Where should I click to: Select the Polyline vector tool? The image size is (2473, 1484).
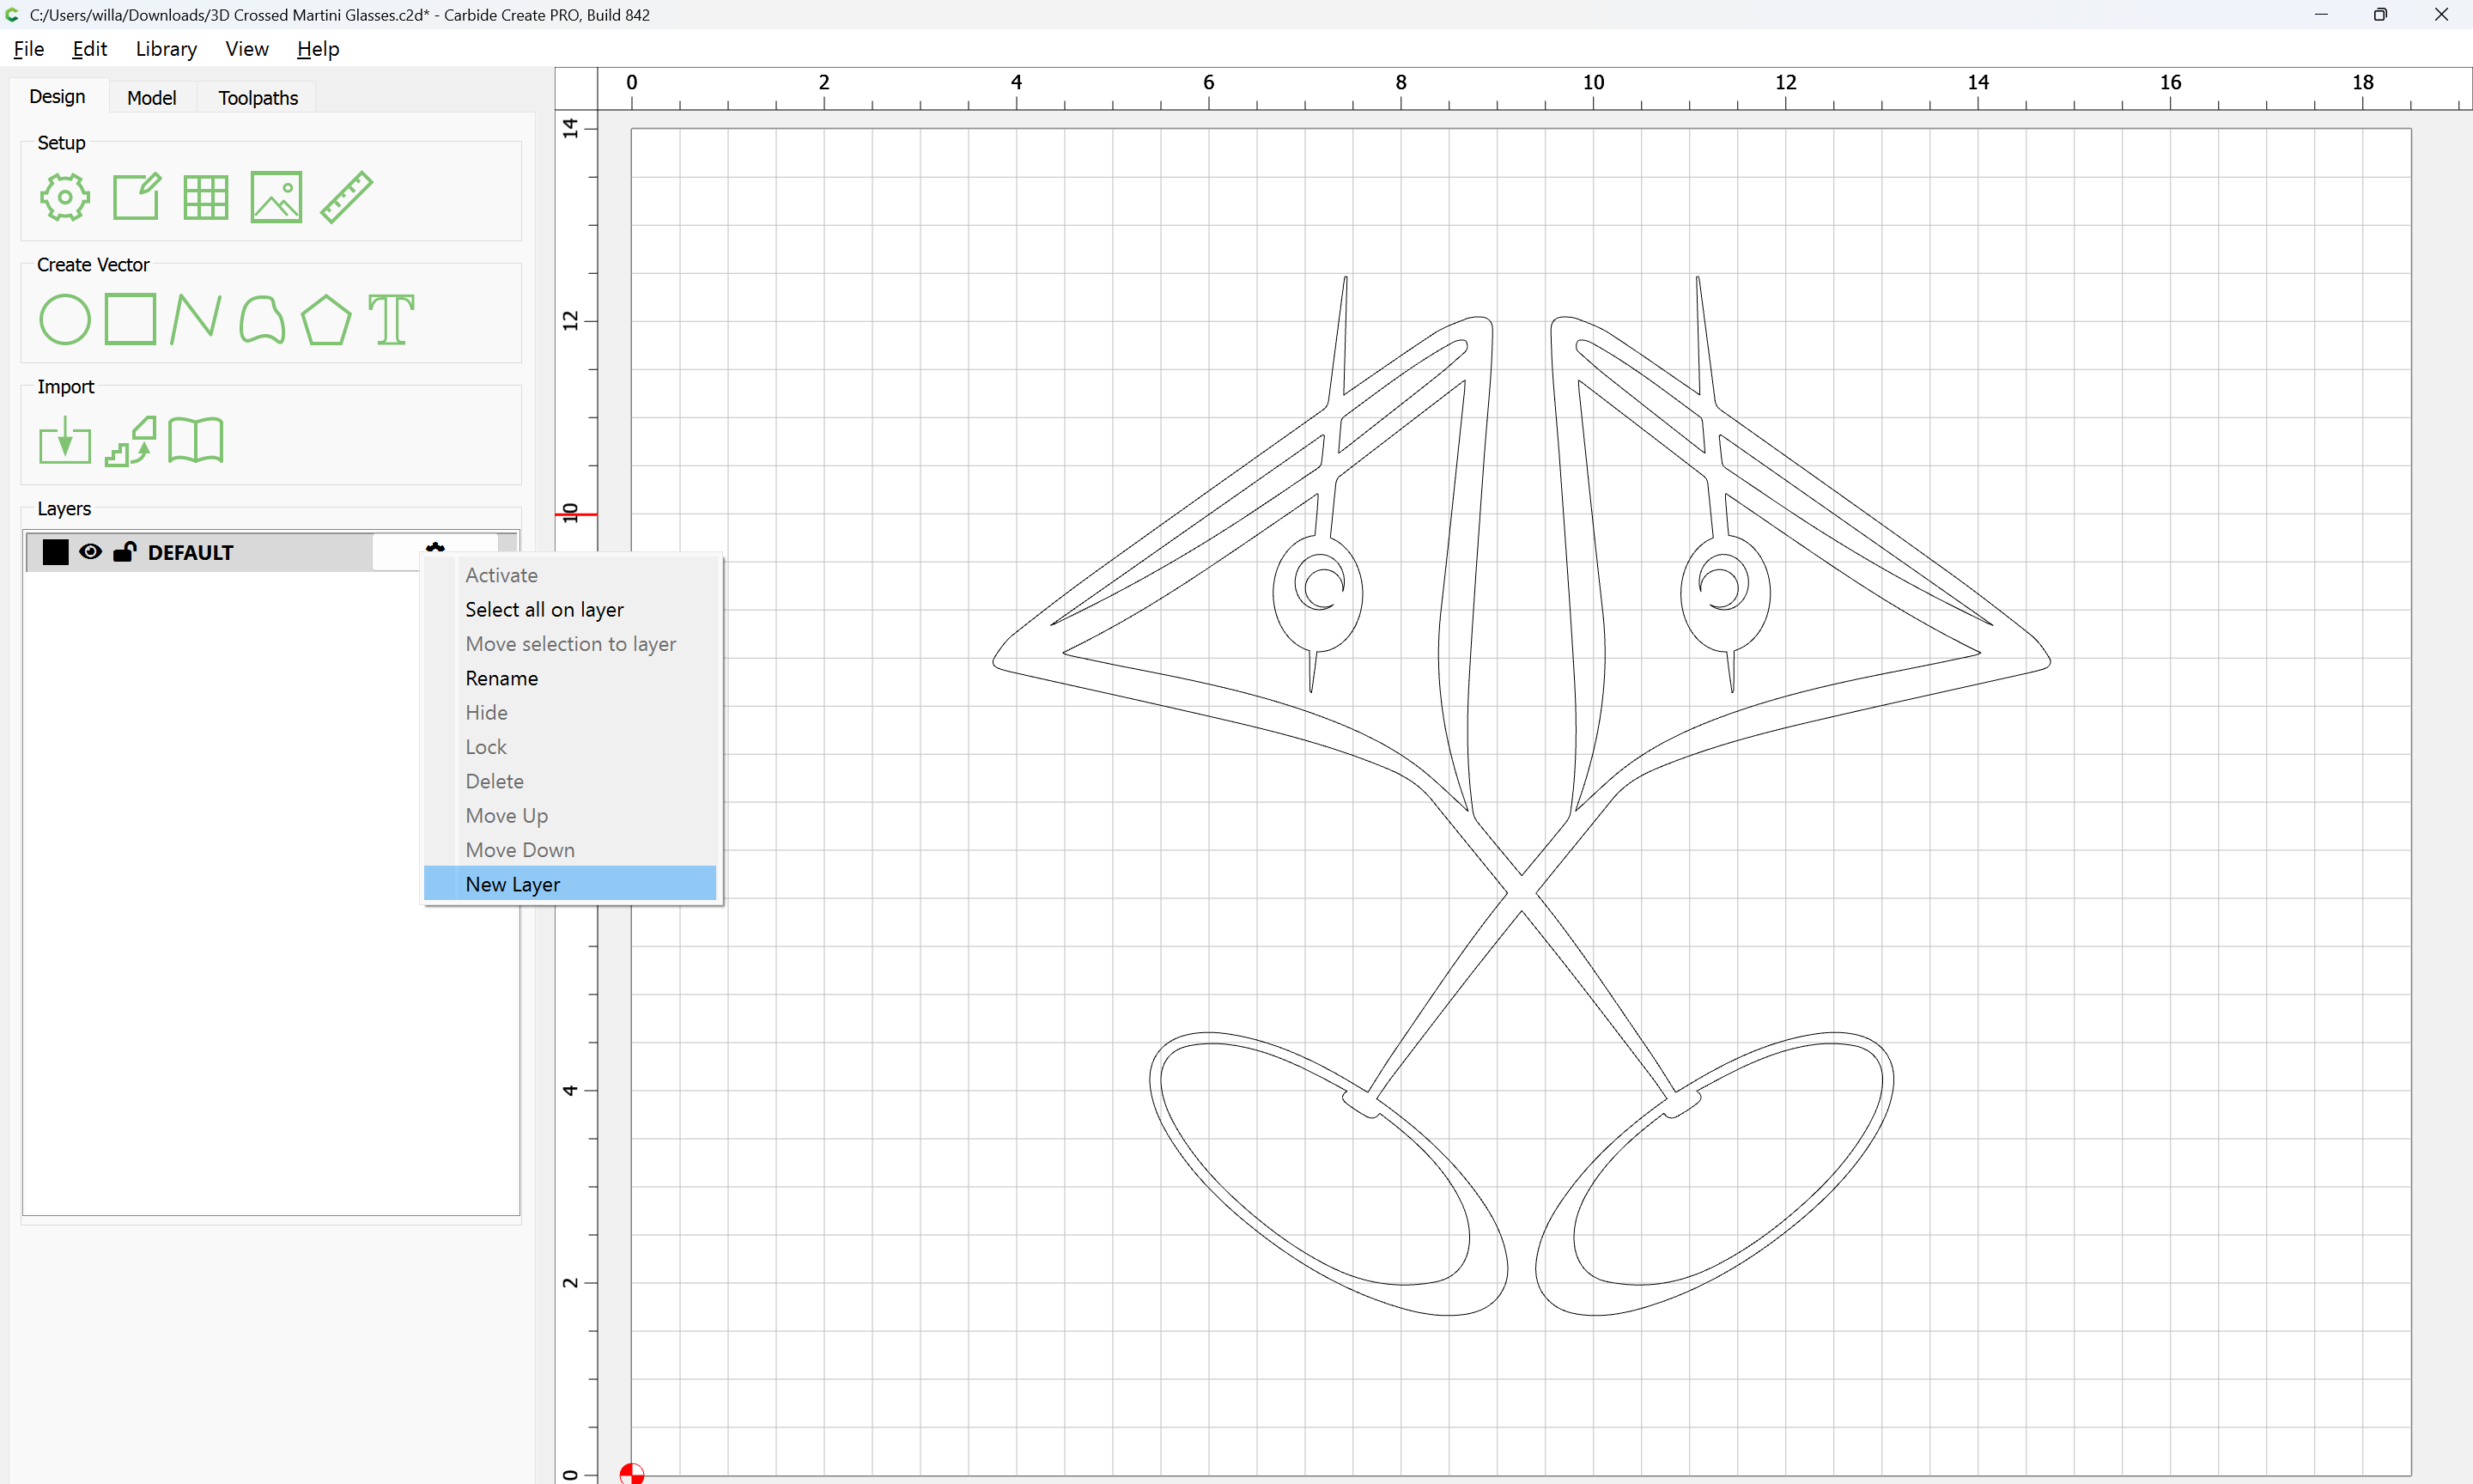pos(195,320)
